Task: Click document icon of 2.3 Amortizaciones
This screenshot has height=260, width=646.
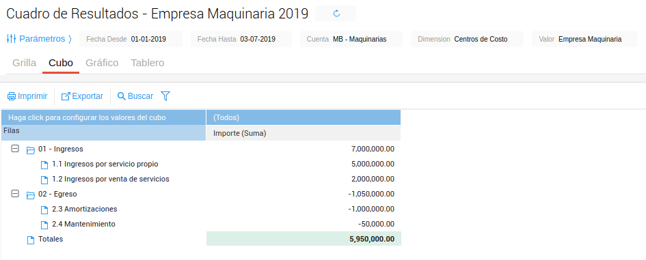Action: point(44,210)
